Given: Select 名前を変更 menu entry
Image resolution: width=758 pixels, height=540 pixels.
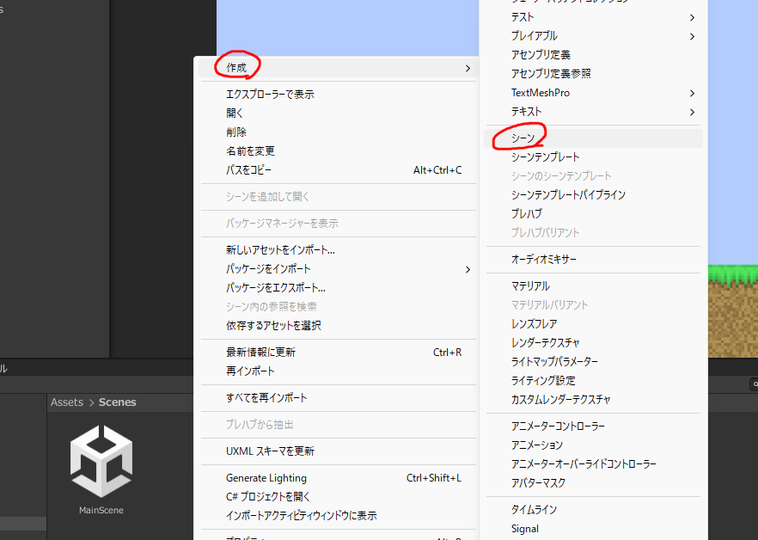Looking at the screenshot, I should coord(338,151).
